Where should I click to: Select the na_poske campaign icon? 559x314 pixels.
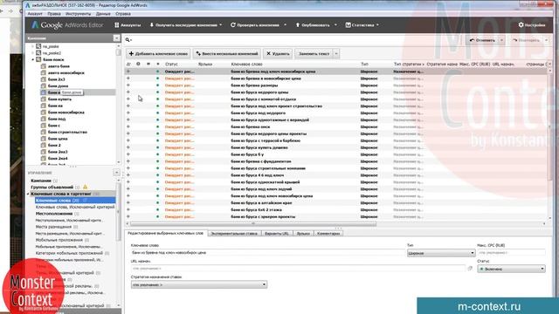[x=38, y=46]
